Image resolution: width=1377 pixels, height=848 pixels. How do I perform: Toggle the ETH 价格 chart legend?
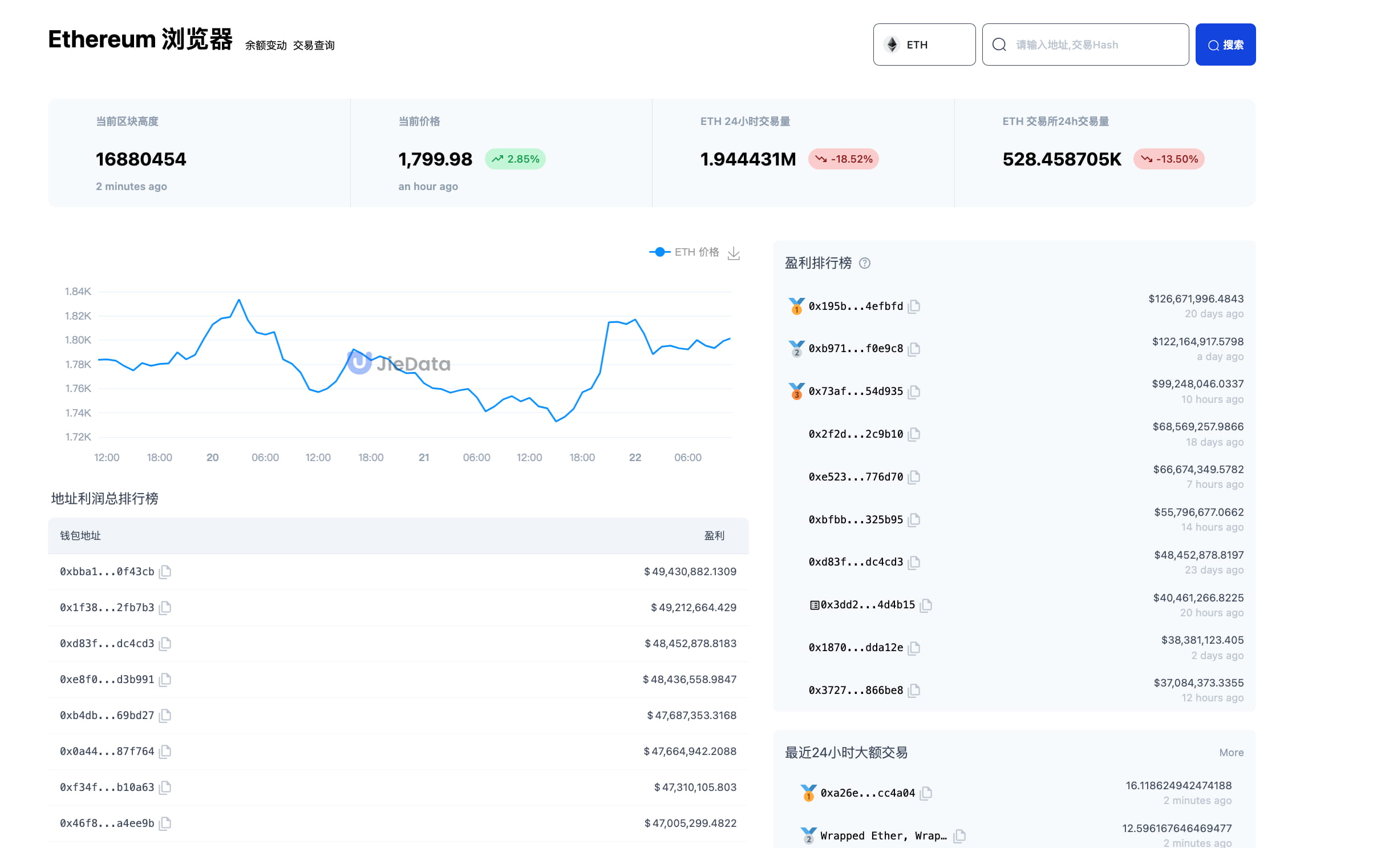coord(684,252)
